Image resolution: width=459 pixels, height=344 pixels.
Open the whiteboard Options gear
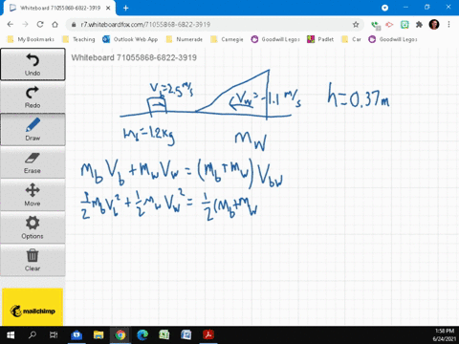tap(33, 227)
